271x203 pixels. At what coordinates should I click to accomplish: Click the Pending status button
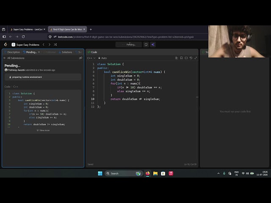coord(129,44)
